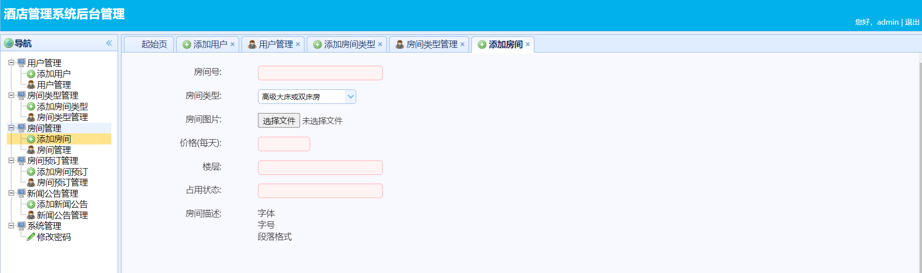Close the 添加房间 tab
Screen dimensions: 922x273
pos(528,44)
